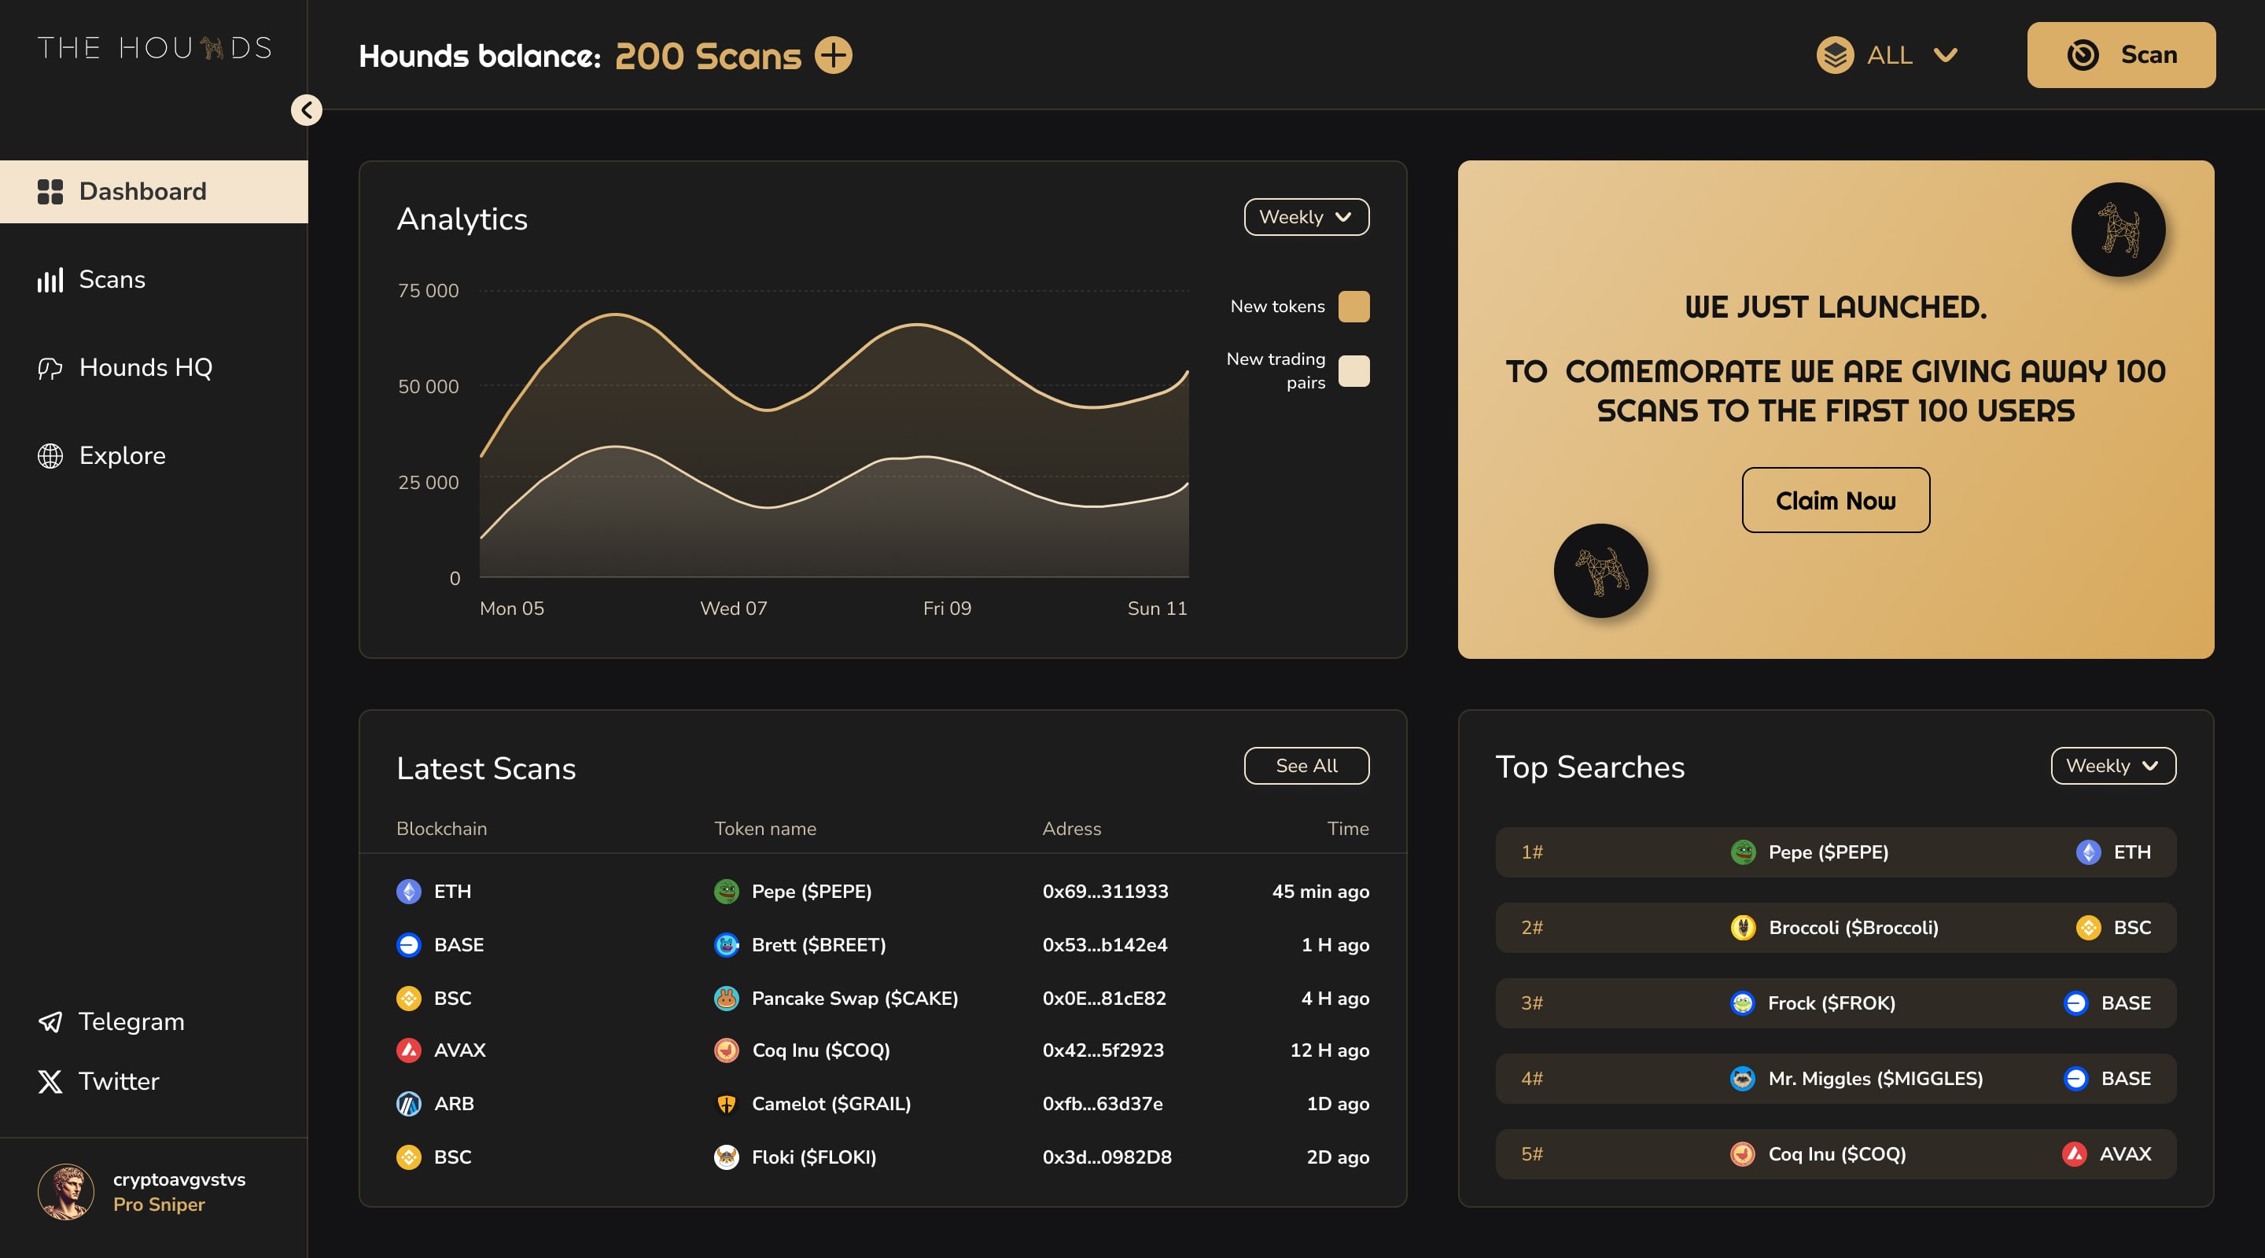This screenshot has height=1258, width=2265.
Task: Click the Scans bar-chart icon
Action: tap(50, 280)
